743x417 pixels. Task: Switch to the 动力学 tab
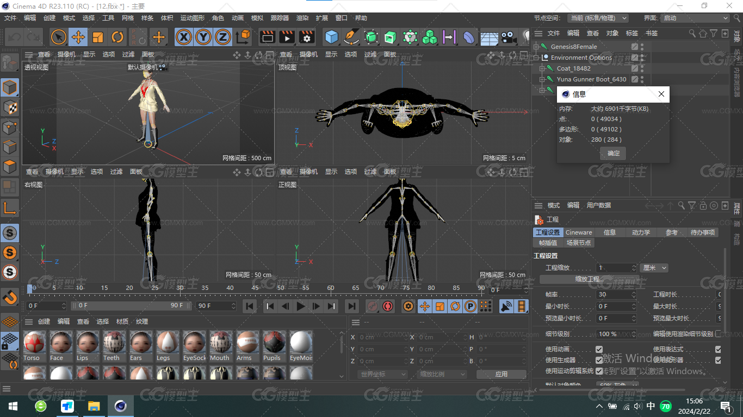[641, 232]
